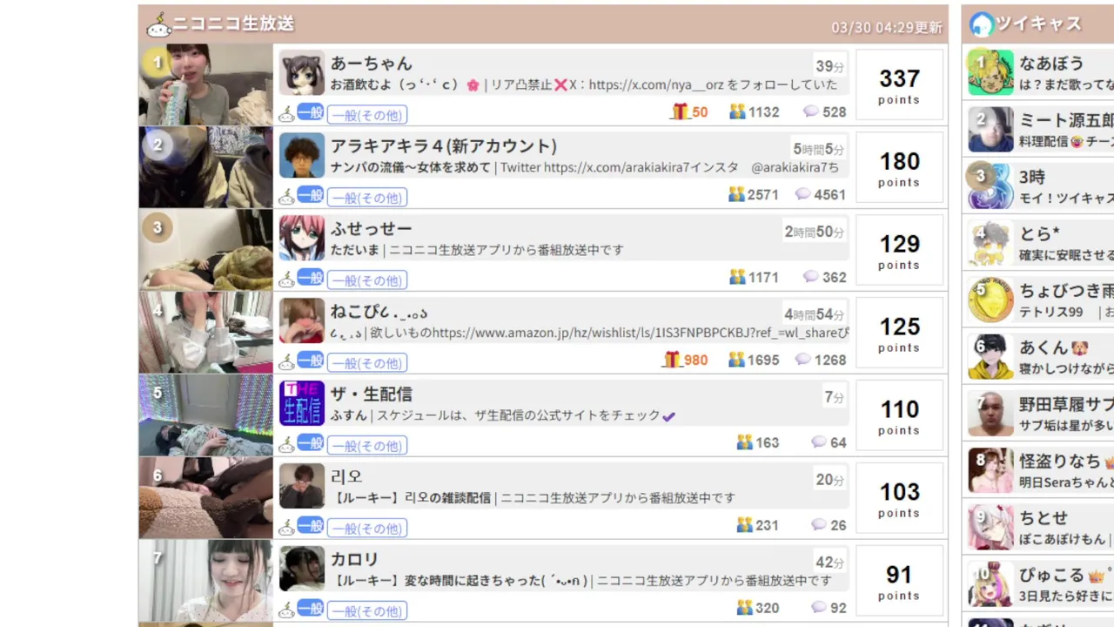Image resolution: width=1114 pixels, height=627 pixels.
Task: Click the comment bubble icon next to 528
Action: 811,111
